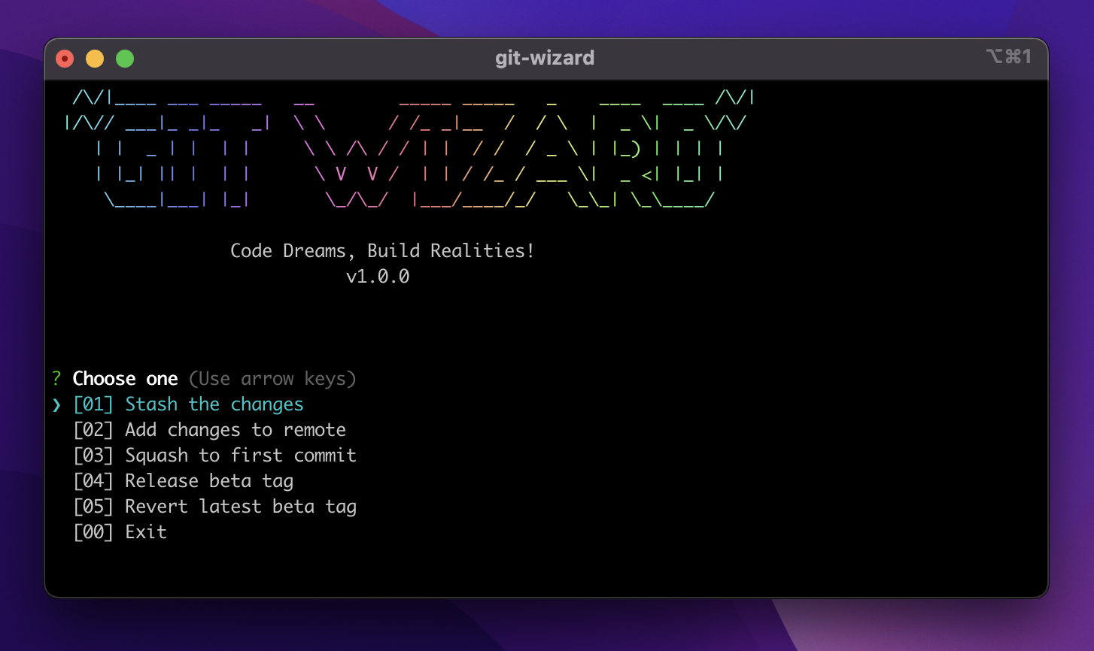Maximize the git-wizard terminal window

click(125, 59)
